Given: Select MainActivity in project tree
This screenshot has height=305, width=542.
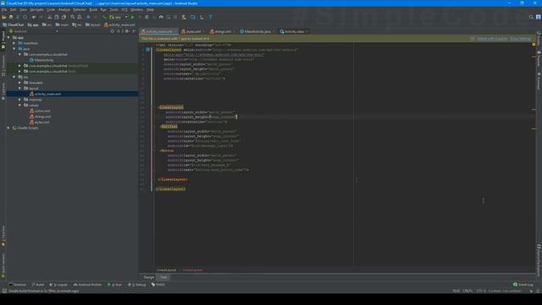Looking at the screenshot, I should 44,60.
